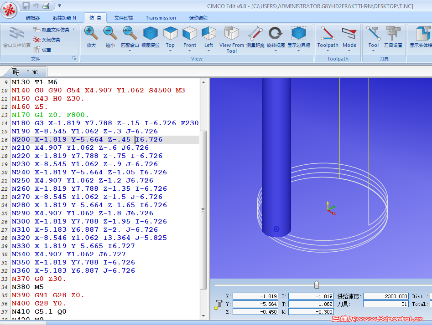Image resolution: width=432 pixels, height=325 pixels.
Task: Click the simulation progress slider handle
Action: [317, 285]
